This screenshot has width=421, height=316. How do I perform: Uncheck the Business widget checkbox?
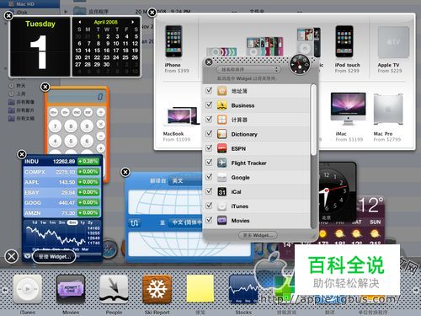[209, 104]
